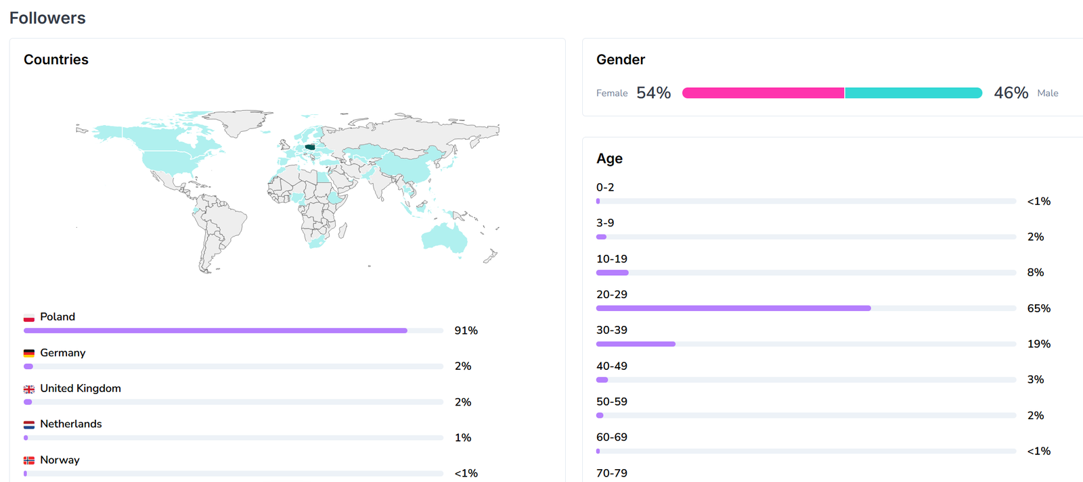Click the teal Male gender bar segment
The image size is (1083, 482).
[913, 93]
